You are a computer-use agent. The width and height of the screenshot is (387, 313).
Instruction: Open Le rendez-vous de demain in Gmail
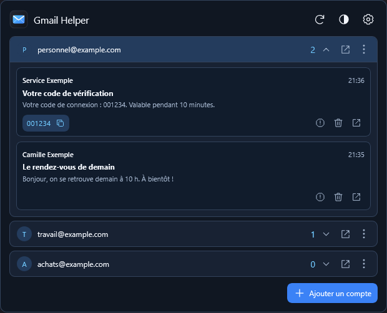point(356,197)
